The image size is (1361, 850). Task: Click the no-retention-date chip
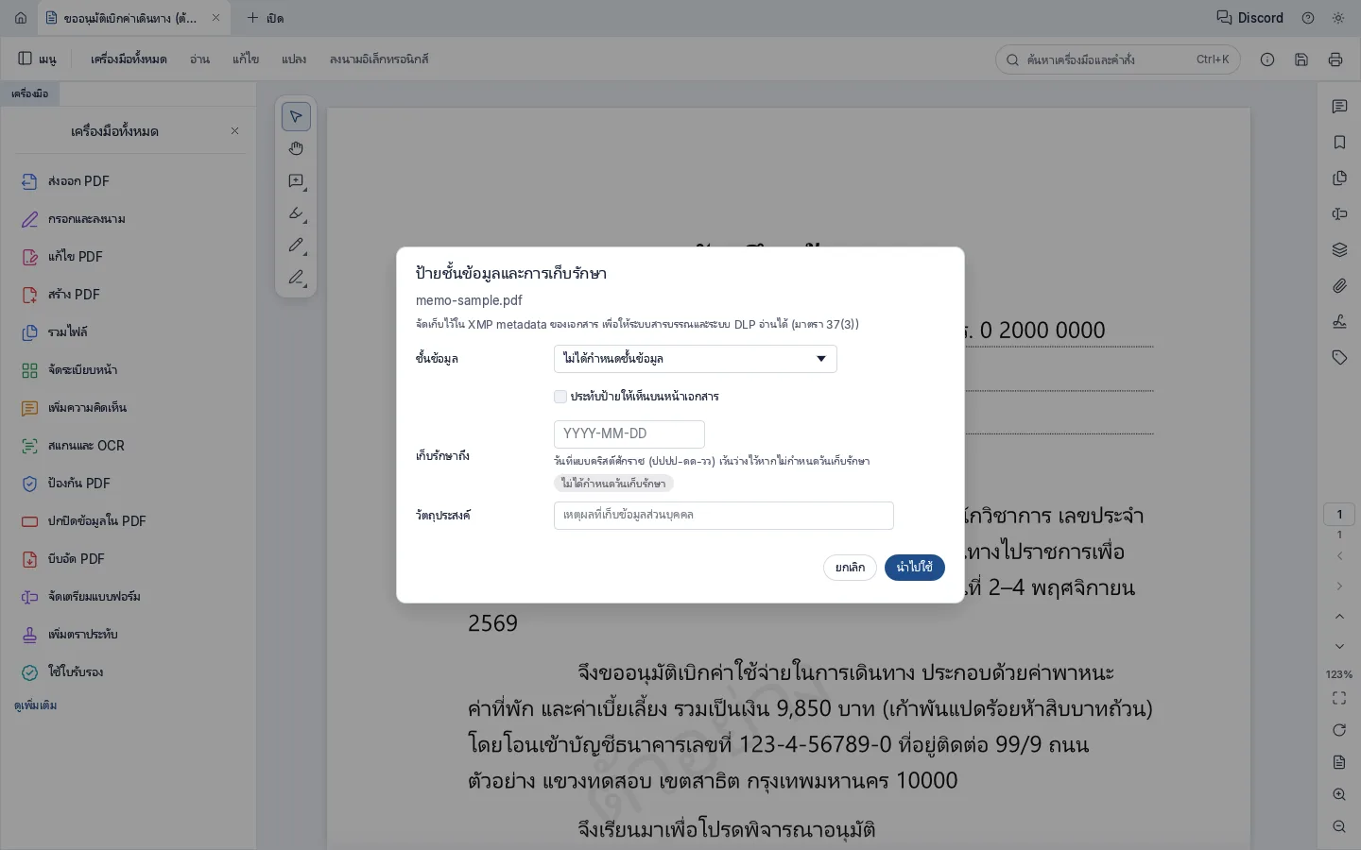[x=613, y=484]
